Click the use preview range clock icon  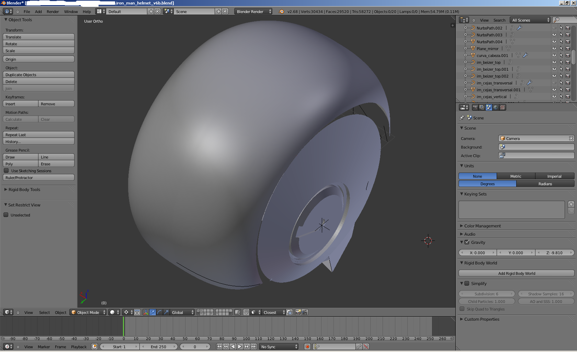[x=94, y=347]
